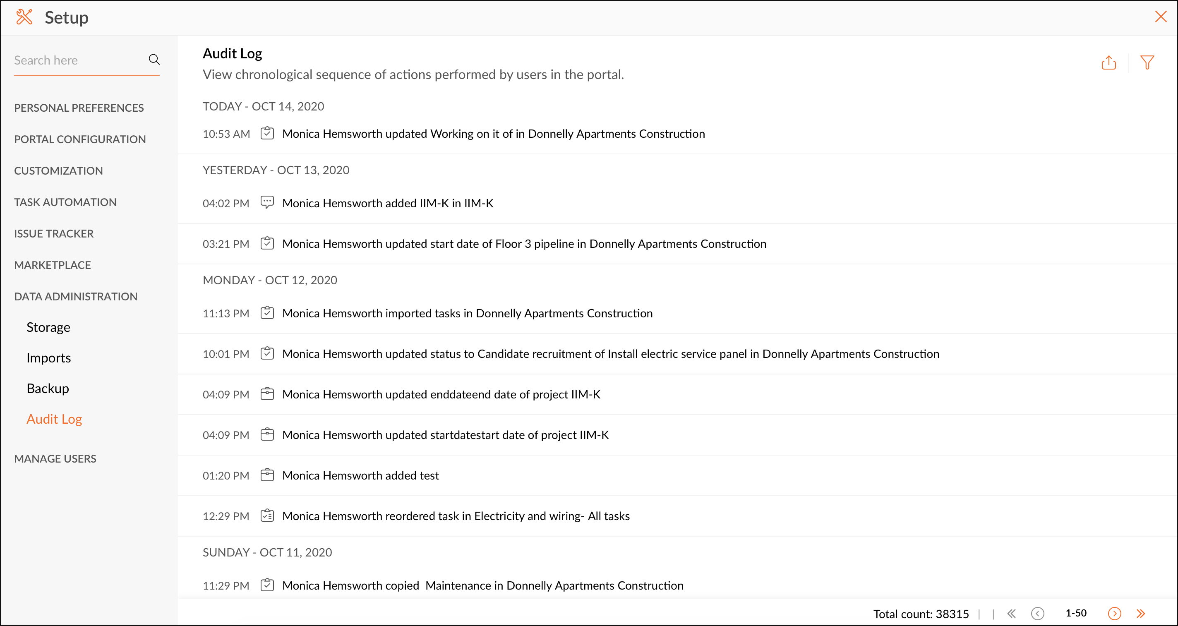
Task: Expand Portal Configuration section
Action: pyautogui.click(x=79, y=139)
